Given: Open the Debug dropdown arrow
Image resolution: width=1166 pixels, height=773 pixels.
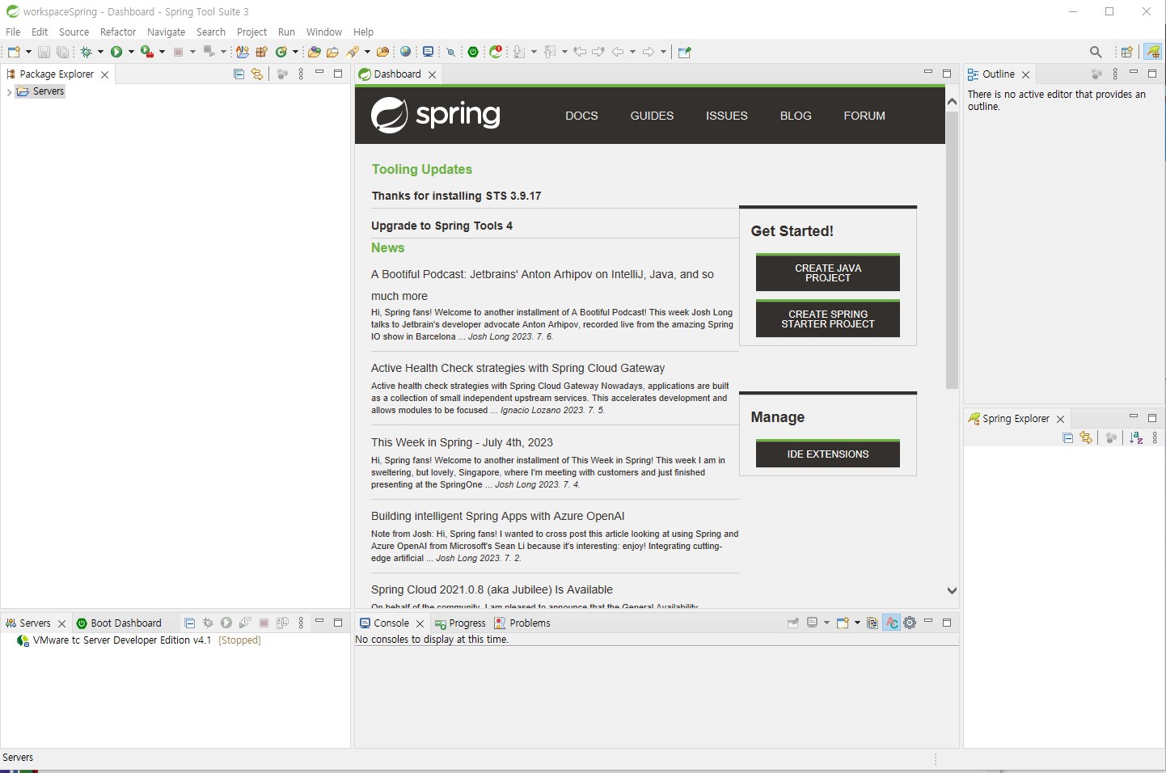Looking at the screenshot, I should [x=100, y=52].
